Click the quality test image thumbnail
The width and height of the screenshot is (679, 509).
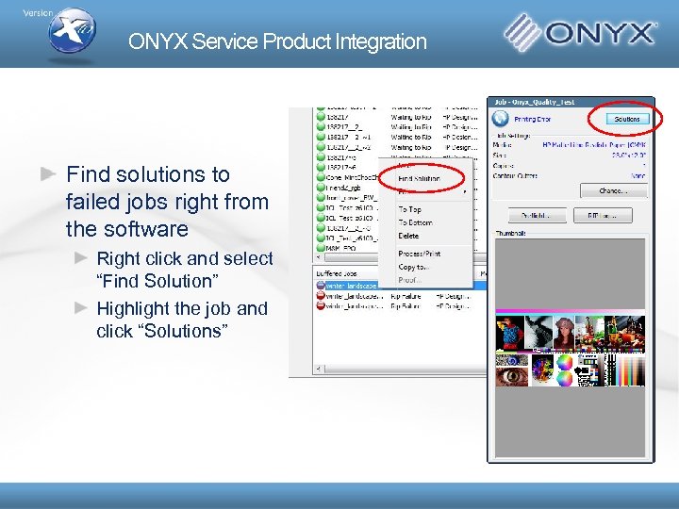pos(570,348)
